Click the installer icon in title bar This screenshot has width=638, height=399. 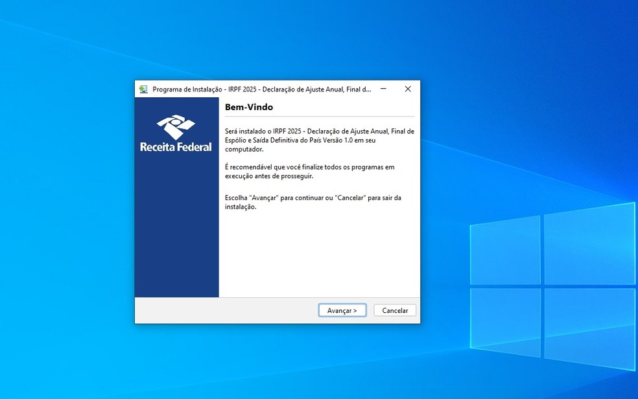[143, 89]
